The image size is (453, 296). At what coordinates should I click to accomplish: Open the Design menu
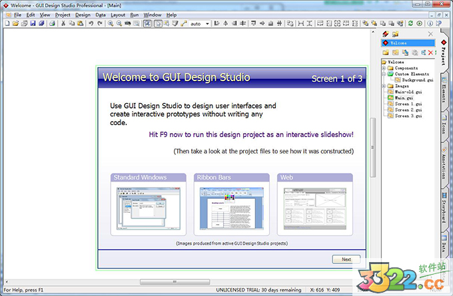83,14
